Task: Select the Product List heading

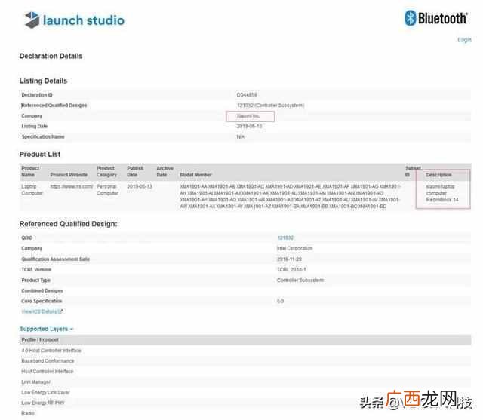Action: [40, 154]
